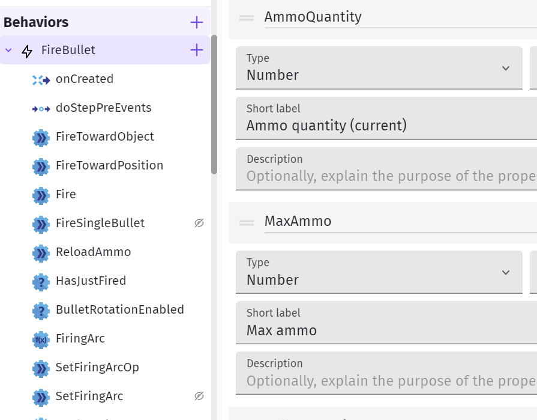This screenshot has width=537, height=420.
Task: Open the HasJustFired condition
Action: coord(91,281)
